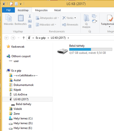Open the Másolási cél dropdown
Screen dimensions: 114x131
[x=46, y=25]
